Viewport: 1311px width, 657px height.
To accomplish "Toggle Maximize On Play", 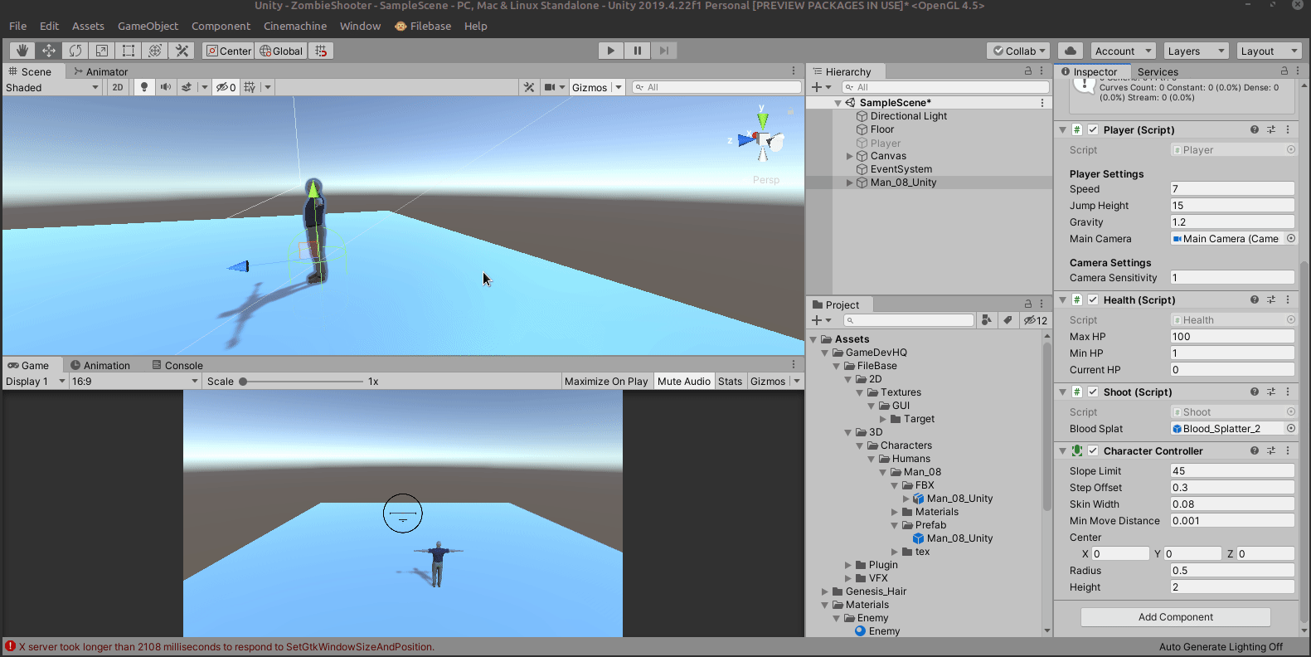I will coord(606,382).
